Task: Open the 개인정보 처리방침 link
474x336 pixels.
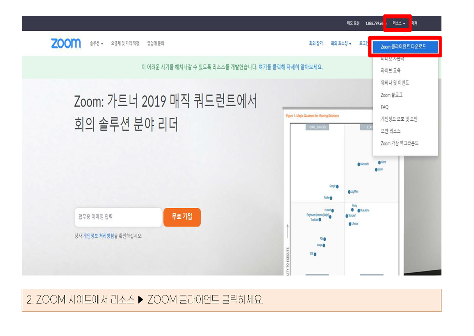Action: coord(98,236)
